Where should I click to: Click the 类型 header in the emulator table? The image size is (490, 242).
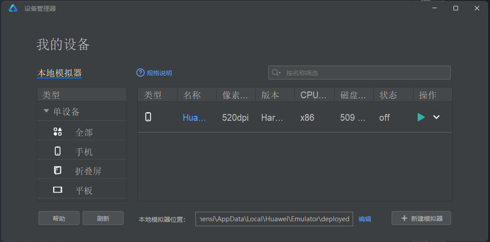pos(157,95)
